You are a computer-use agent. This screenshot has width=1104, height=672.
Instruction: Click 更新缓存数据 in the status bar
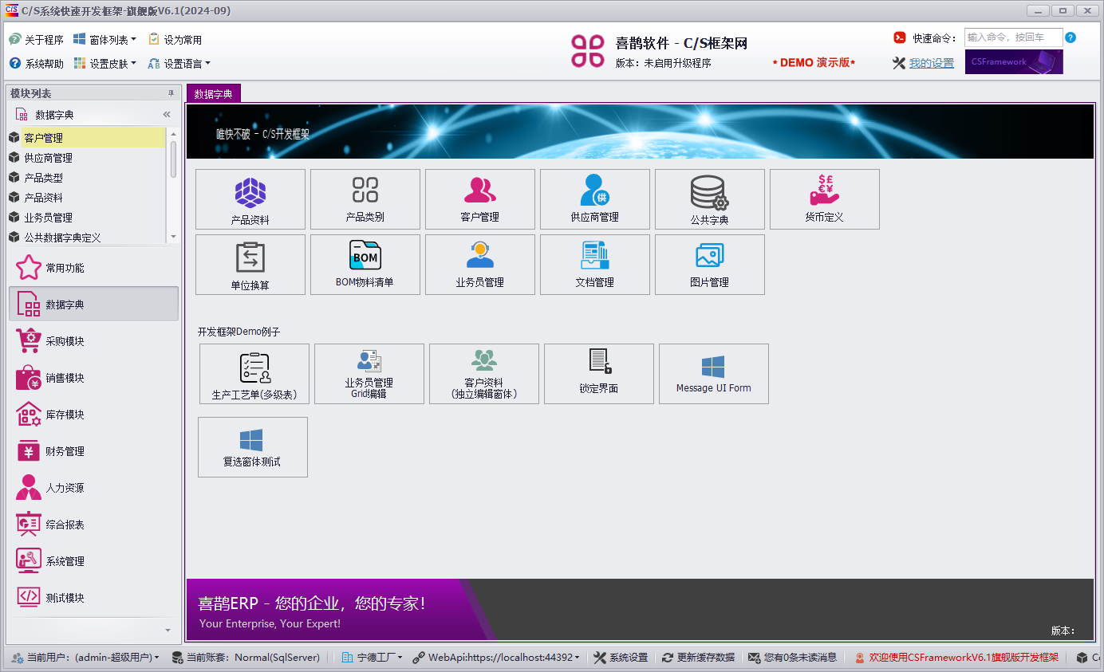pyautogui.click(x=698, y=658)
